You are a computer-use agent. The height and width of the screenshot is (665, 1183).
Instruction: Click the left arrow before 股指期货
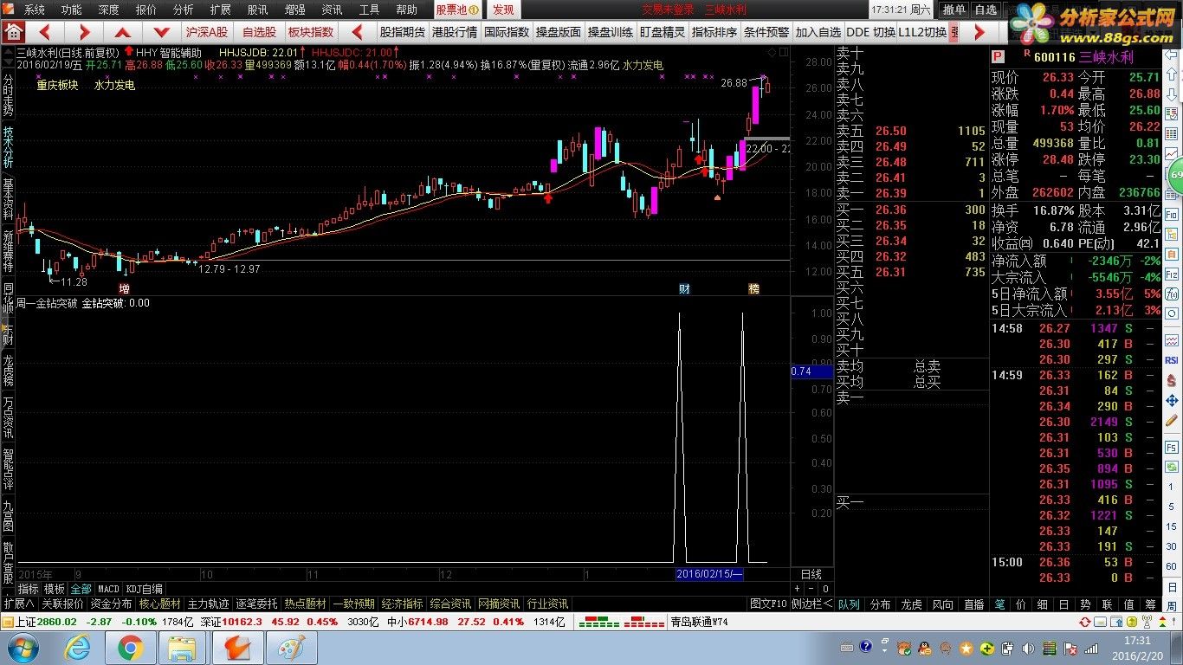358,32
